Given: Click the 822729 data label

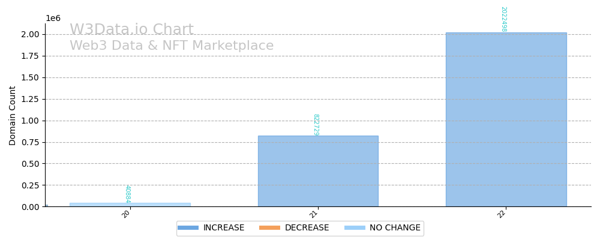Looking at the screenshot, I should (x=316, y=125).
